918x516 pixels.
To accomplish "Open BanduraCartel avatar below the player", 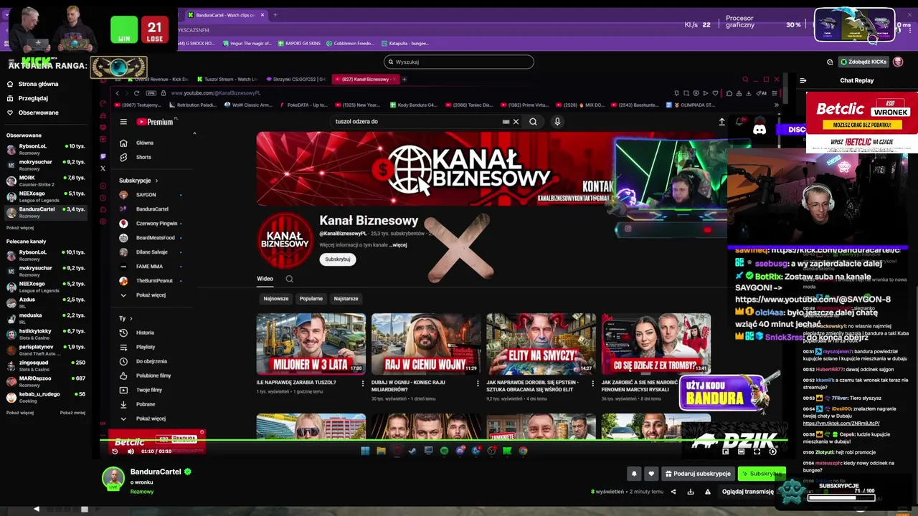I will (x=113, y=478).
